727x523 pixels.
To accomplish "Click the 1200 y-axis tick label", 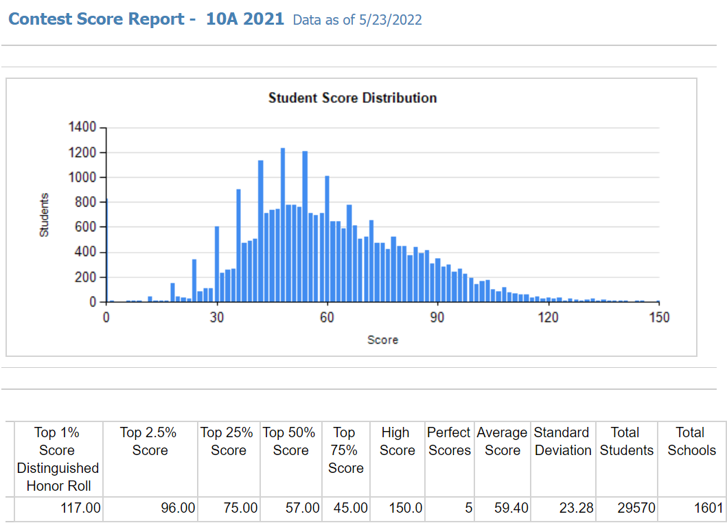I will tap(82, 152).
